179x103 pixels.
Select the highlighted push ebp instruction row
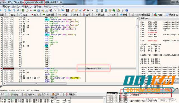(69, 69)
